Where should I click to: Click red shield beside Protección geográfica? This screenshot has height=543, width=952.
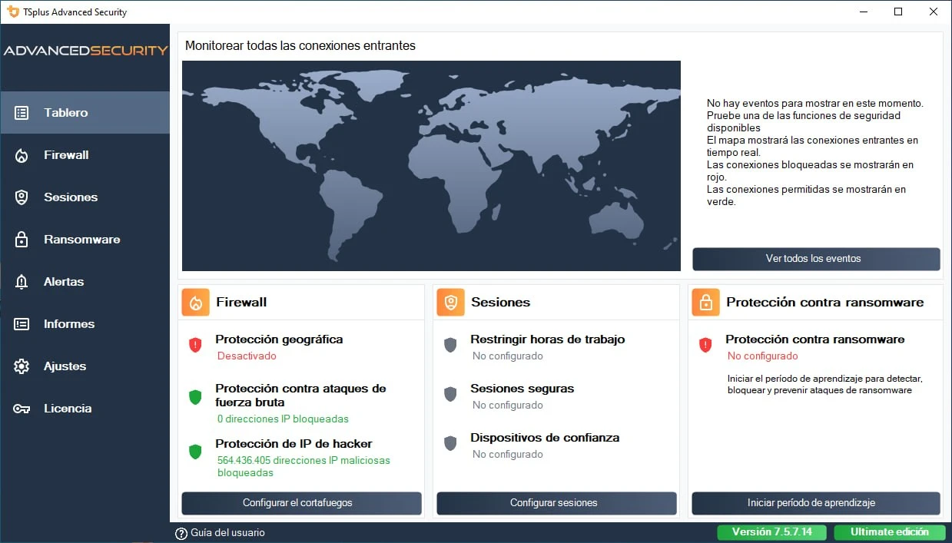(195, 346)
